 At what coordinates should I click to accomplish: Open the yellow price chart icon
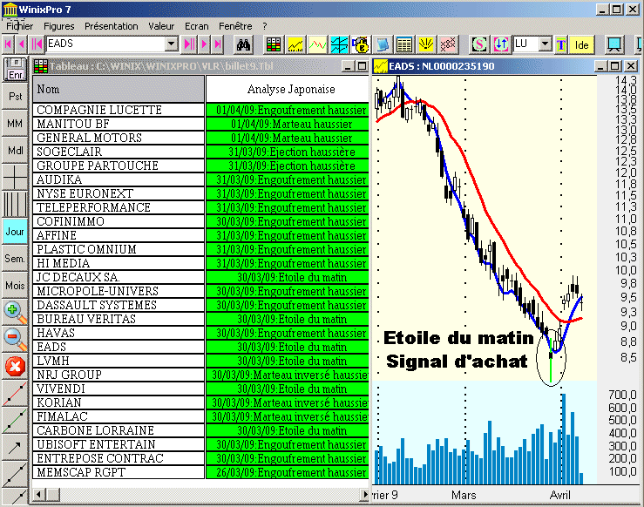coord(295,44)
